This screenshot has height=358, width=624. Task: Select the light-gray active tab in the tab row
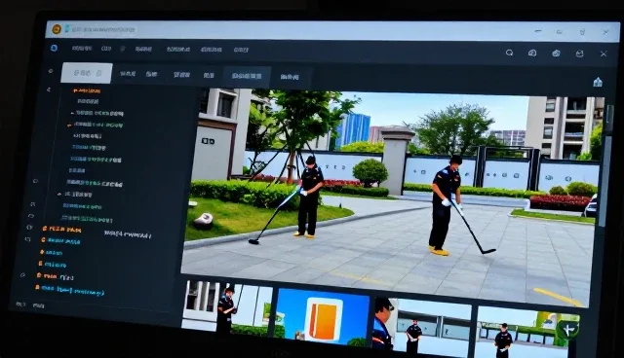87,73
